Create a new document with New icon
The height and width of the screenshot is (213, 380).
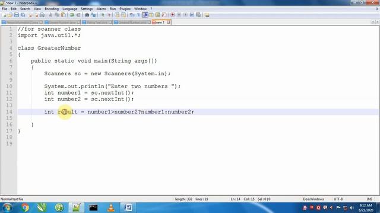4,15
